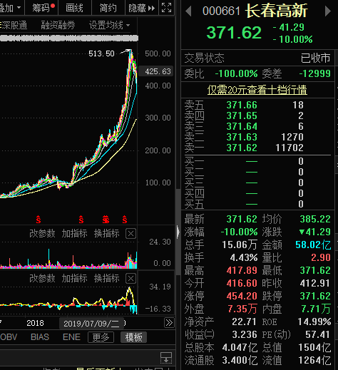The width and height of the screenshot is (338, 370).
Task: Click the 融资融券 label
Action: (58, 25)
